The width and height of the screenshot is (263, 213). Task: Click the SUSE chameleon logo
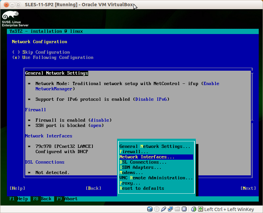click(x=10, y=15)
